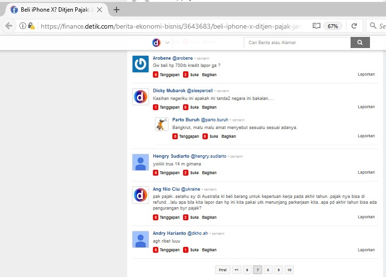Go to previous pages with << button
The height and width of the screenshot is (277, 386).
tap(236, 270)
